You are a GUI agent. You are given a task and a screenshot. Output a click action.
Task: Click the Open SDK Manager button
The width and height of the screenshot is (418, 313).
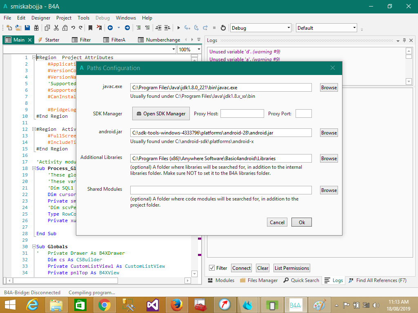click(161, 114)
